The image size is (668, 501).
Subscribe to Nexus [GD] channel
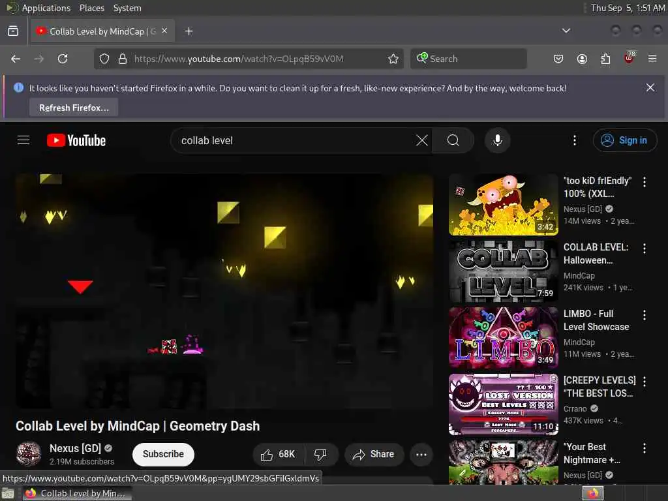point(163,454)
